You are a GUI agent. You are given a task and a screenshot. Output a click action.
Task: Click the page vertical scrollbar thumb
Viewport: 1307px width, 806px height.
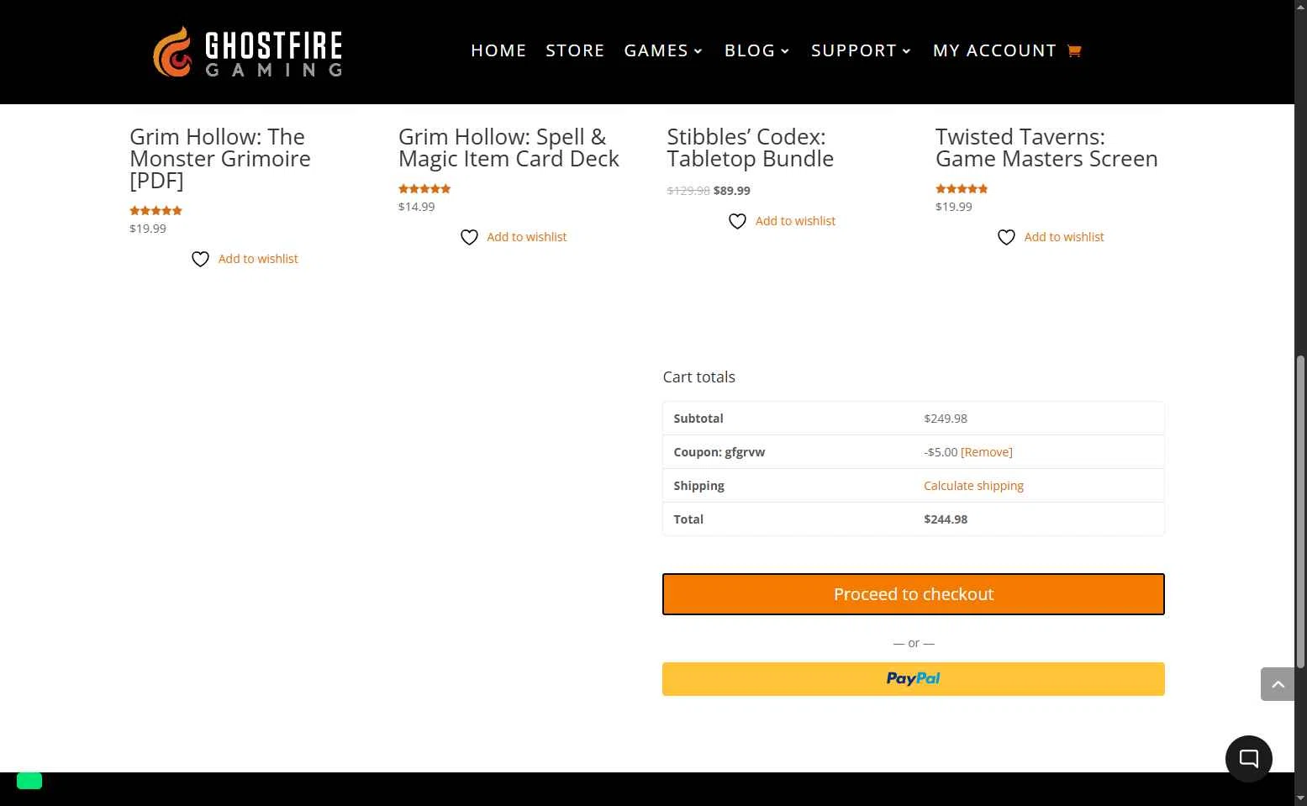pos(1300,513)
